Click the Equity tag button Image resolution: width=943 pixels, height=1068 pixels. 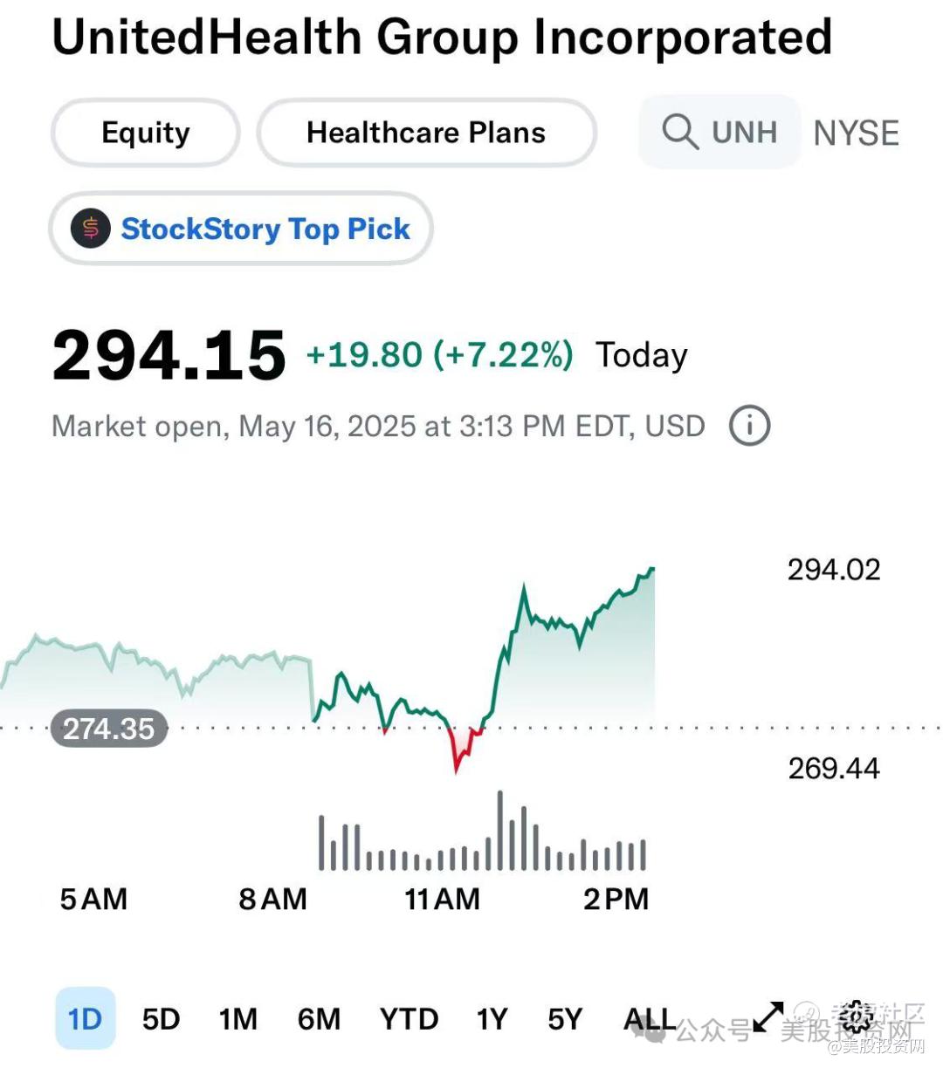click(x=146, y=133)
